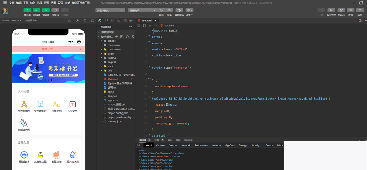The image size is (367, 170).
Task: Open the 小程序模式 mode dropdown
Action: (110, 10)
